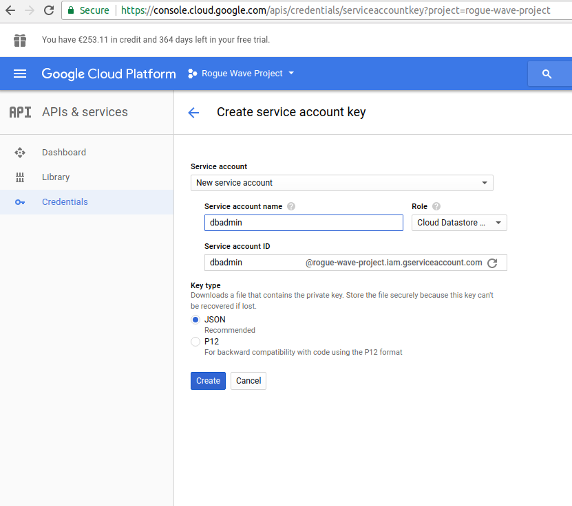Click the free trial gift icon
Viewport: 572px width, 506px height.
pos(20,40)
